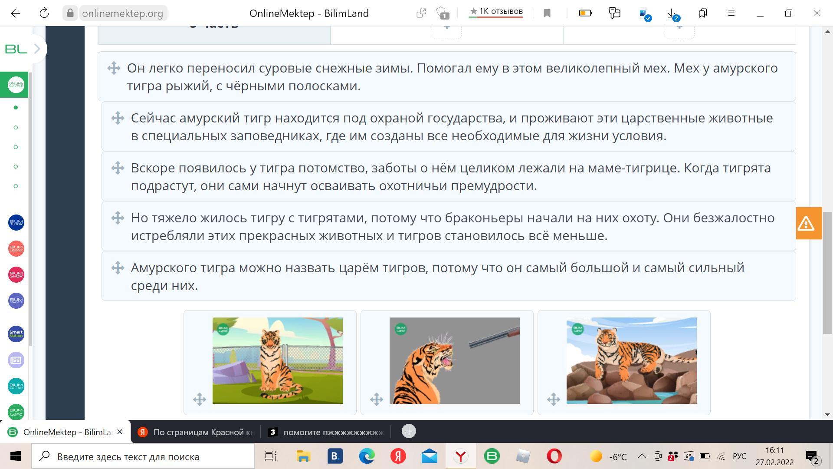The width and height of the screenshot is (833, 469).
Task: Click the 1K отзывов reviews link
Action: 496,12
